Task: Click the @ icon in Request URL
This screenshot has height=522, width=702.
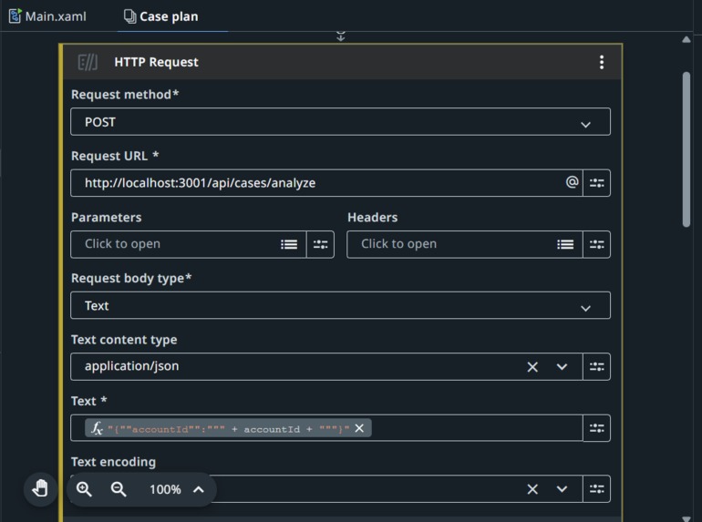Action: [572, 182]
